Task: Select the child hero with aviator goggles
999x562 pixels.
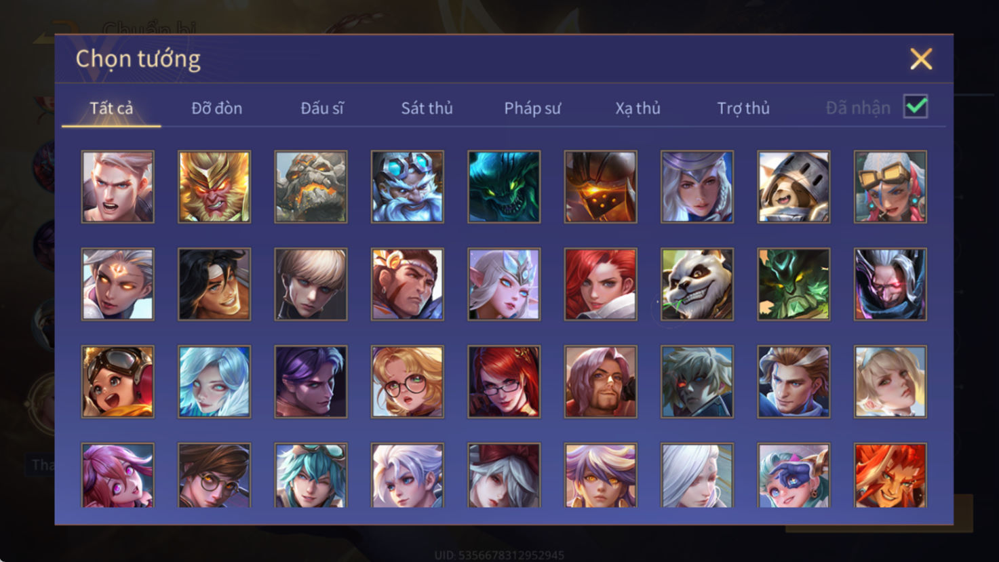Action: click(118, 382)
